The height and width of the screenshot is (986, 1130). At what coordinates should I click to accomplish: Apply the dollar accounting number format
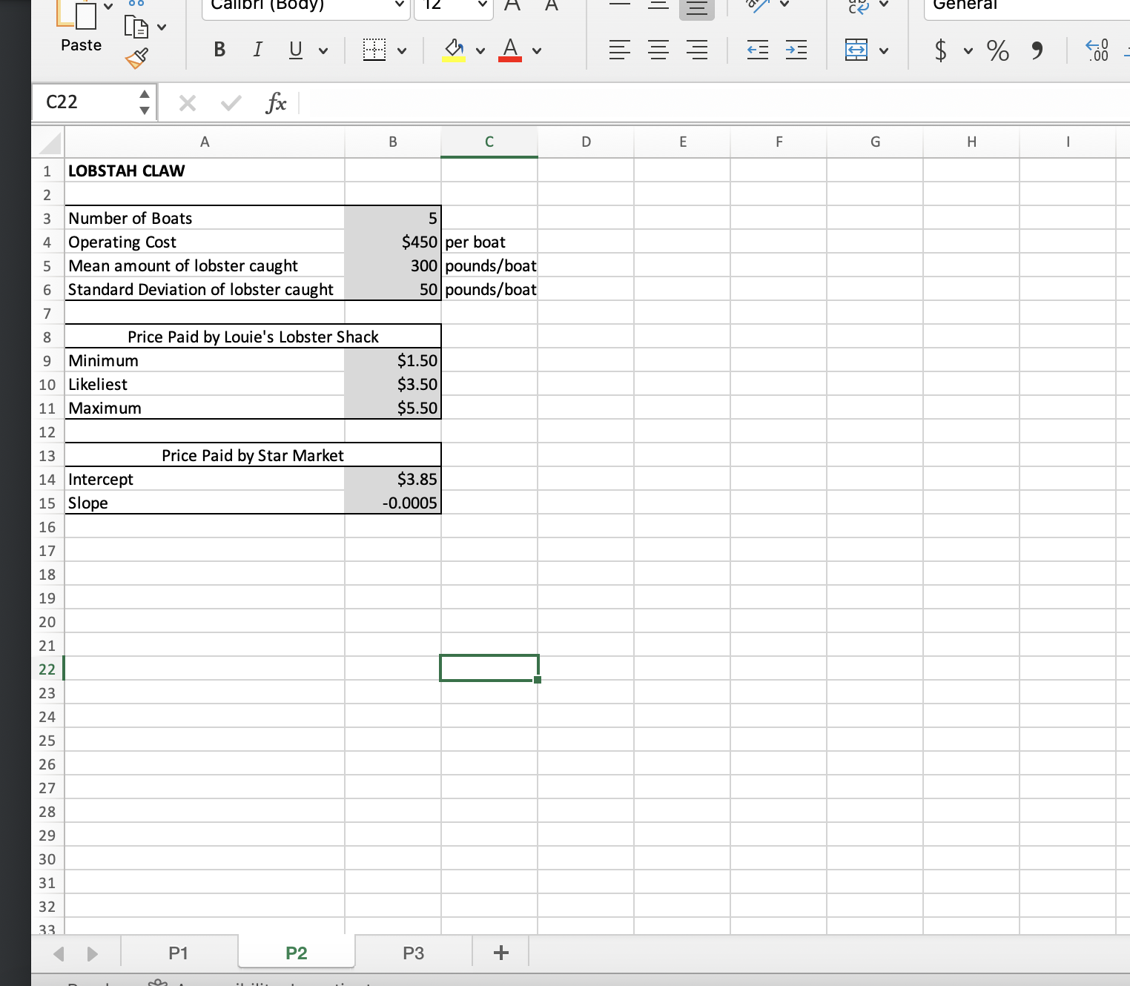click(941, 50)
